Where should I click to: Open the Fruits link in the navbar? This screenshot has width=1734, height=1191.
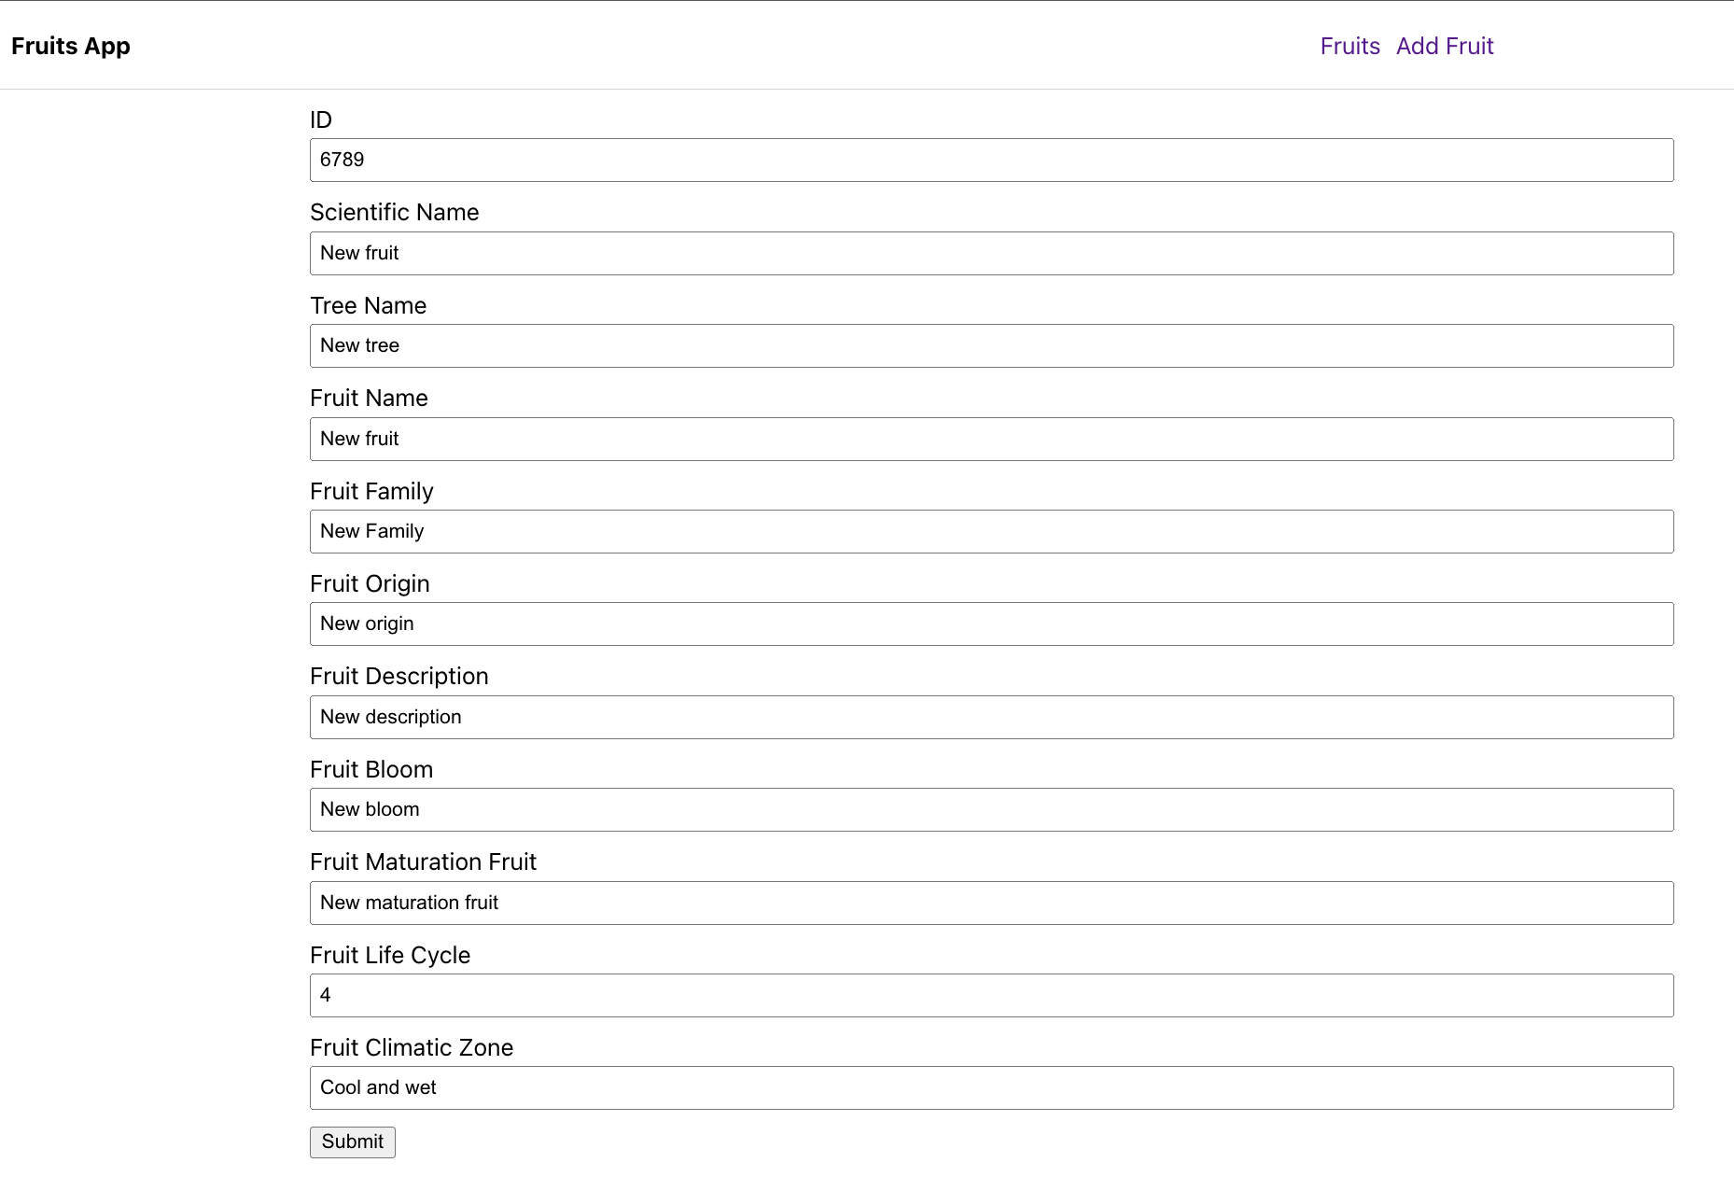click(x=1349, y=46)
